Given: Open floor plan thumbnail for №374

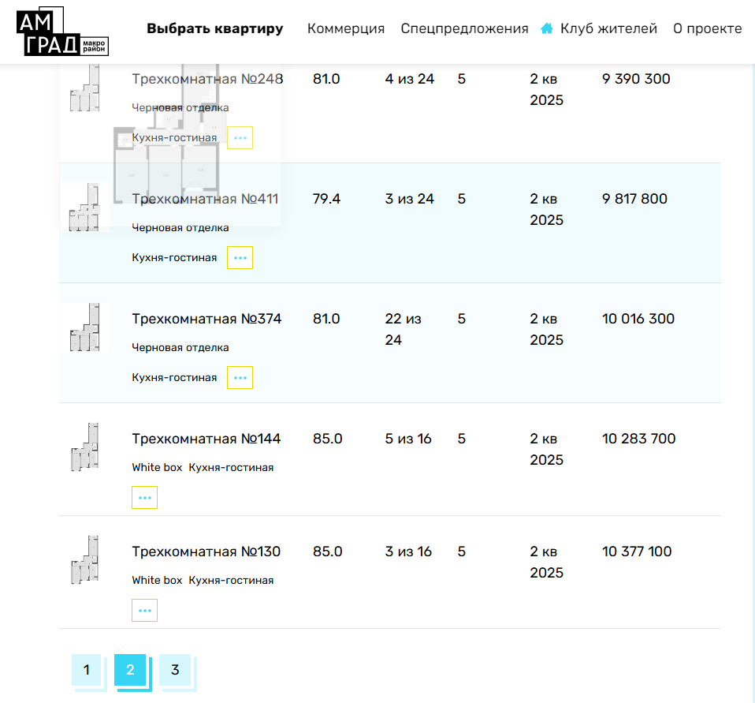Looking at the screenshot, I should click(85, 327).
